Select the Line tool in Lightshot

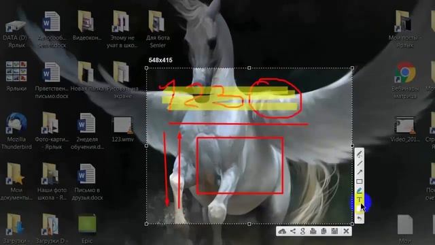[360, 163]
